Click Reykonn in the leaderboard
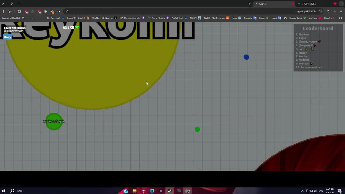This screenshot has height=194, width=345. tap(304, 34)
